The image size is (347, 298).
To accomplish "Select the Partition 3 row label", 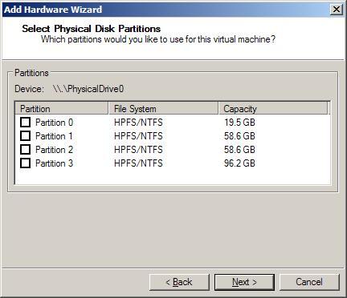I will 54,163.
